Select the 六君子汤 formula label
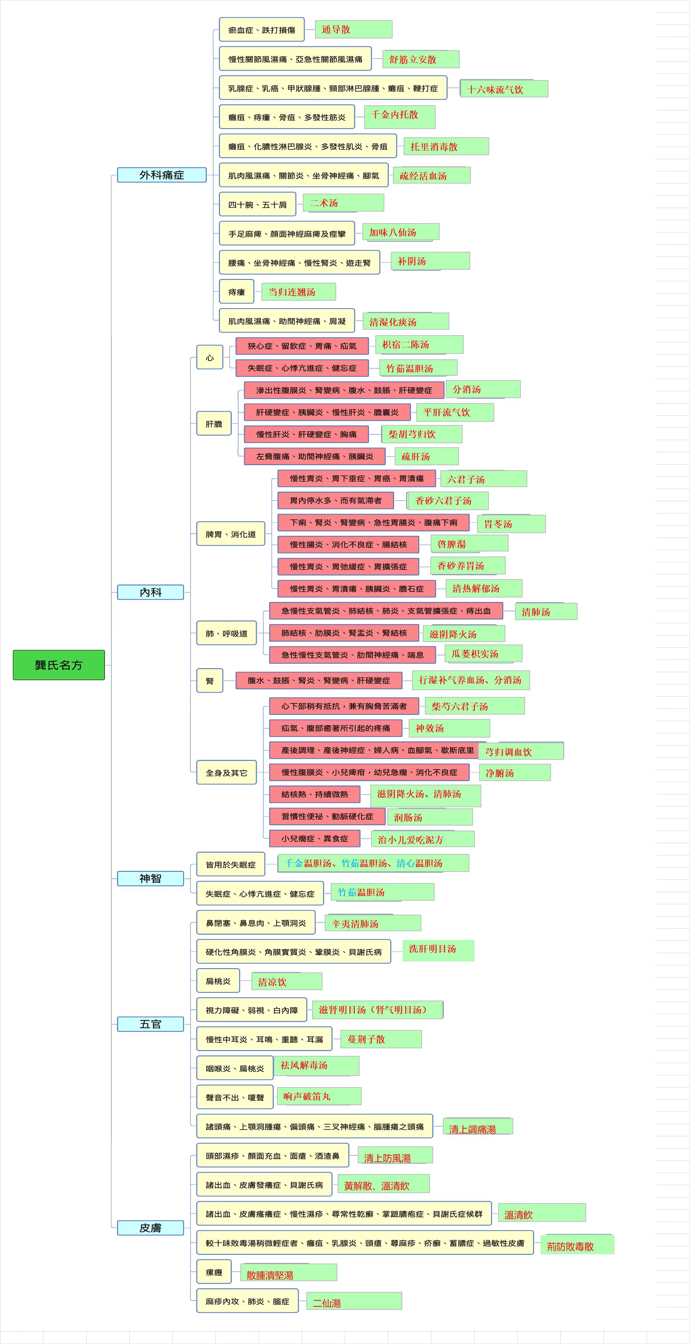The image size is (690, 1344). (x=483, y=479)
